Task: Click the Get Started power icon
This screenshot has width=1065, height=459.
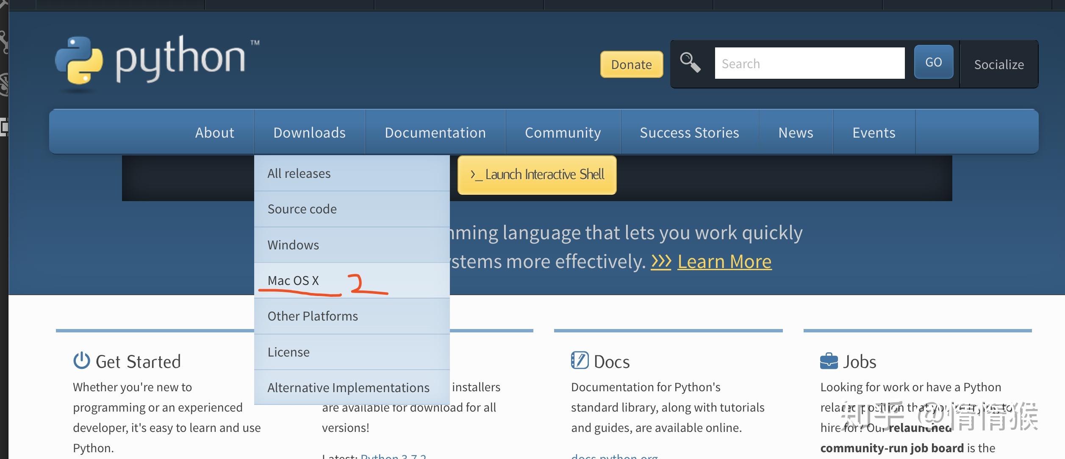Action: click(x=81, y=361)
